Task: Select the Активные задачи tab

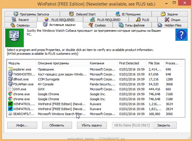Action: pos(60,25)
